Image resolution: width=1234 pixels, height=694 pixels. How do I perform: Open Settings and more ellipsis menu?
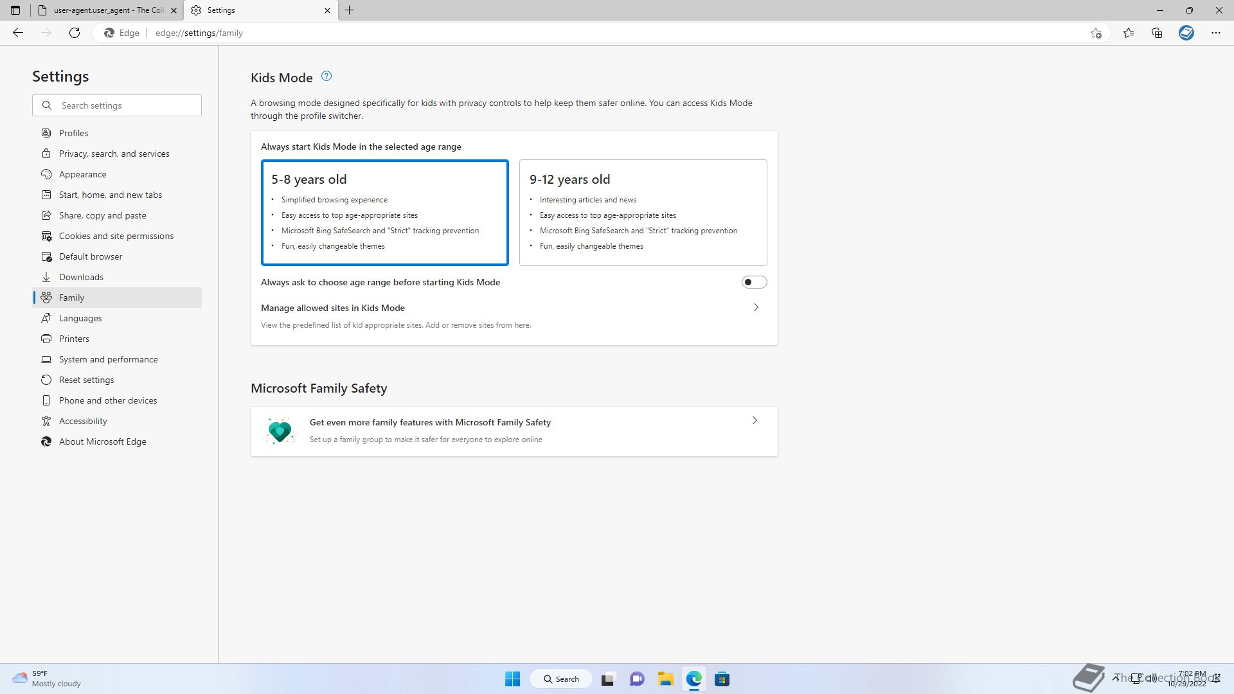coord(1216,33)
